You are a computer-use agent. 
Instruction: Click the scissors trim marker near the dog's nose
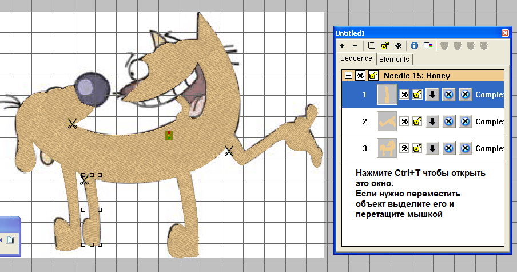(72, 124)
